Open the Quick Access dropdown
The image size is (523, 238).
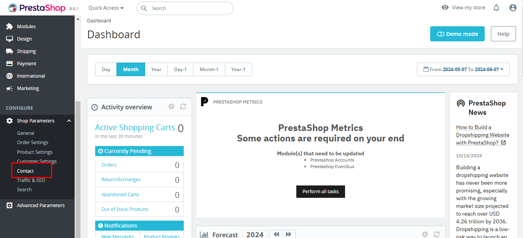(106, 8)
